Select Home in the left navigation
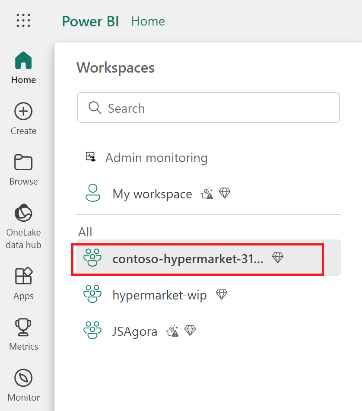The image size is (362, 411). (23, 67)
